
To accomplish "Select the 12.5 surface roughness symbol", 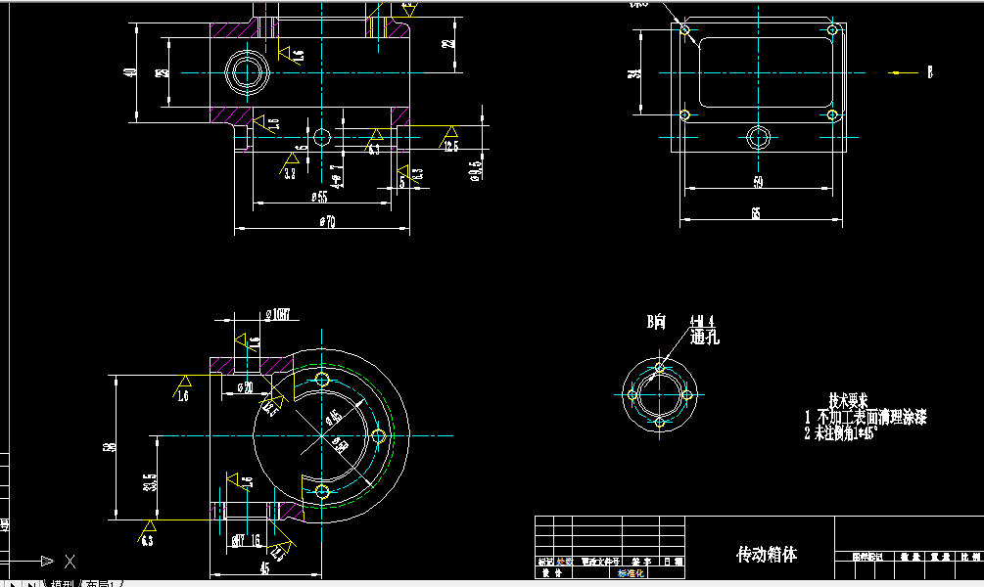I will (x=449, y=139).
